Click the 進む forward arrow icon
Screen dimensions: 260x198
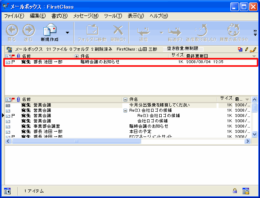click(x=28, y=31)
